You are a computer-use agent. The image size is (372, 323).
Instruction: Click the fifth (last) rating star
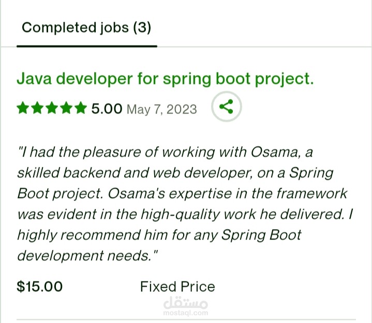click(x=80, y=108)
